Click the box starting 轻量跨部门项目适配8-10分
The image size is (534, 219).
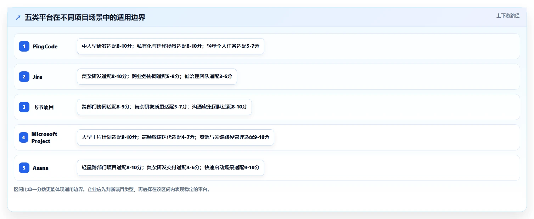(x=170, y=168)
